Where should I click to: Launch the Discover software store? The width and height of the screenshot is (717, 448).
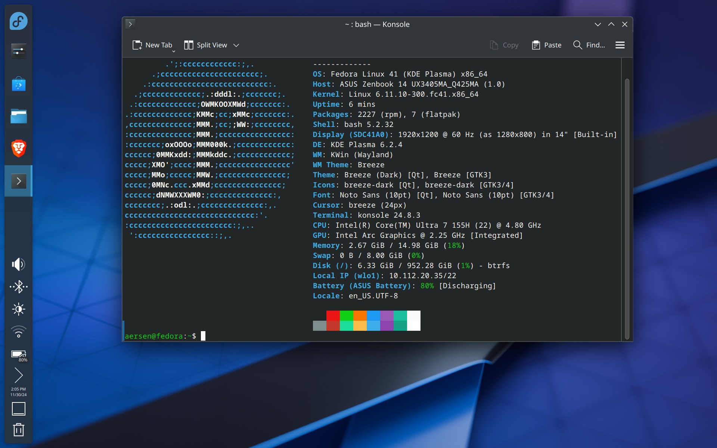point(18,84)
